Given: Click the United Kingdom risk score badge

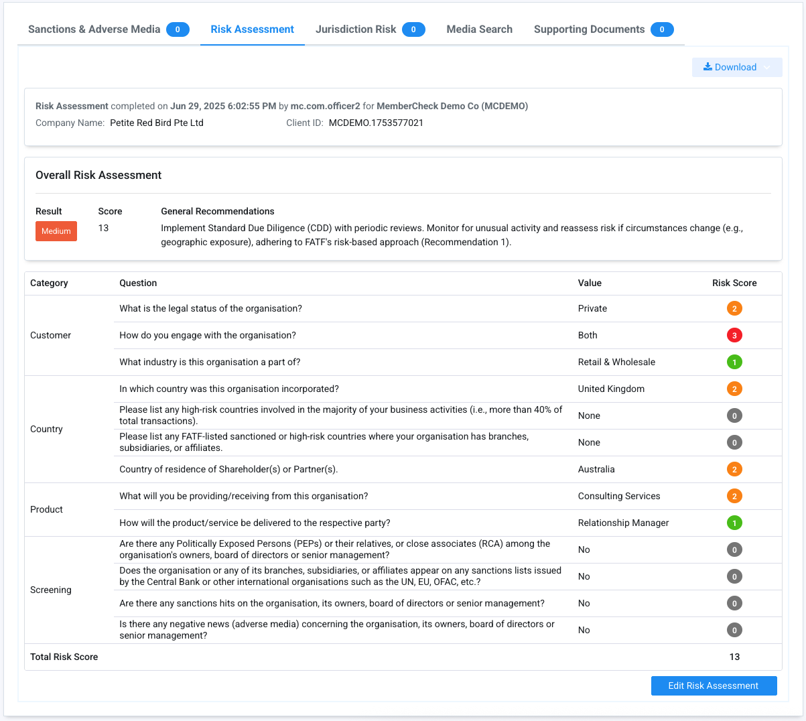Looking at the screenshot, I should click(x=734, y=389).
